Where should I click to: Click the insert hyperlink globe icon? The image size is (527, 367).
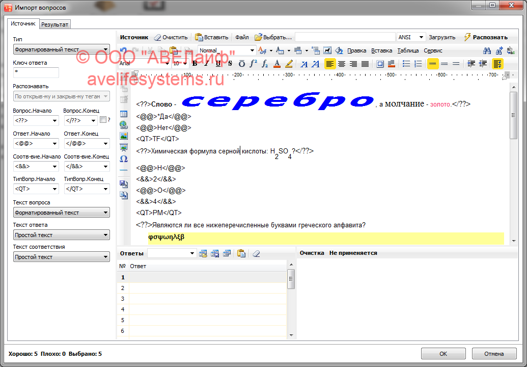(x=123, y=125)
